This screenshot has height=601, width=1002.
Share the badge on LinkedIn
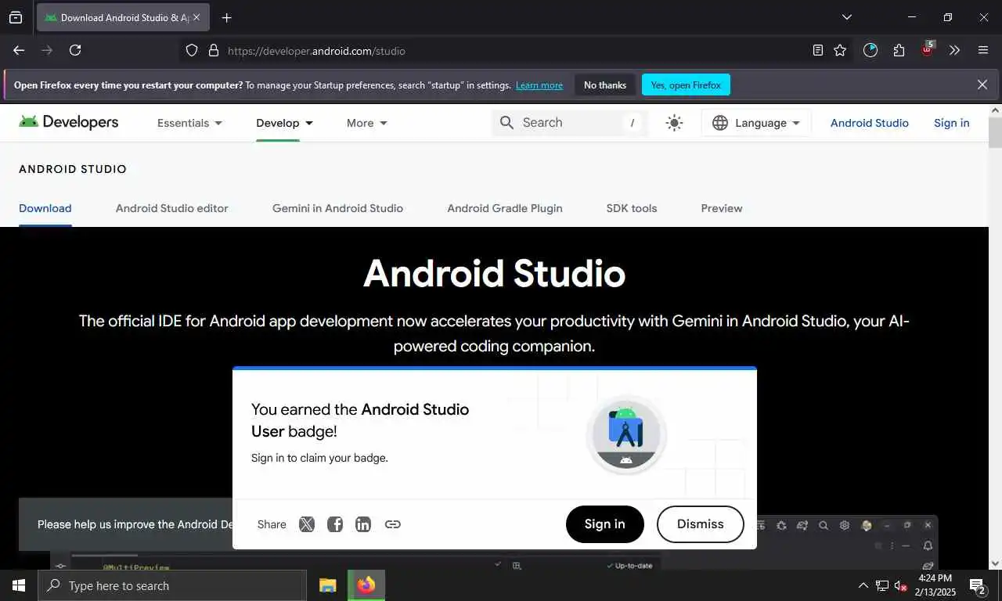pos(363,524)
